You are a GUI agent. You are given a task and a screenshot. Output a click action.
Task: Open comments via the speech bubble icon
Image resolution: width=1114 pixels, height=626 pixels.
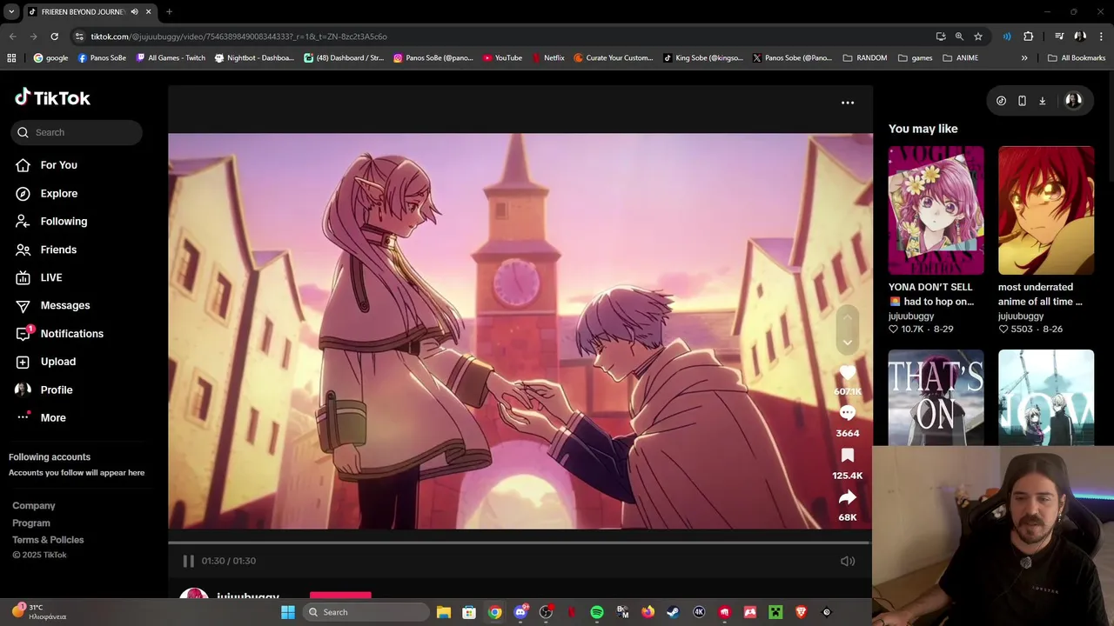[847, 414]
